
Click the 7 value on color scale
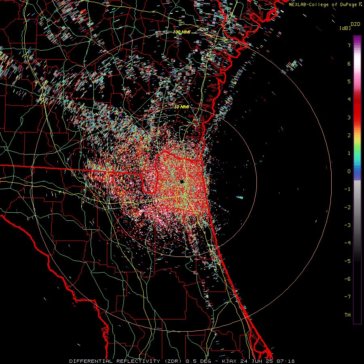[x=349, y=45]
